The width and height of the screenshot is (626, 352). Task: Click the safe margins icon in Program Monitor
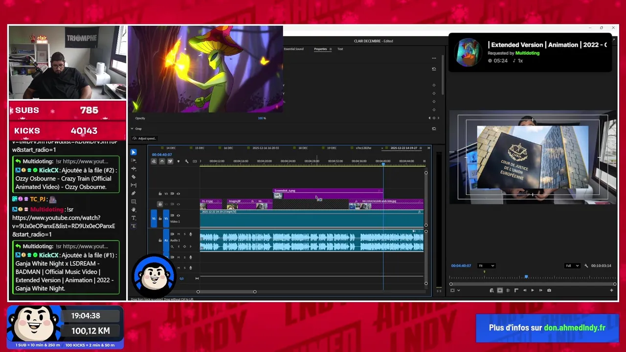tap(500, 290)
